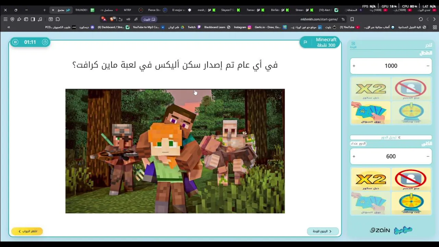Image resolution: width=439 pixels, height=247 pixels.
Task: Switch to the BinTala tab
Action: coord(280,10)
